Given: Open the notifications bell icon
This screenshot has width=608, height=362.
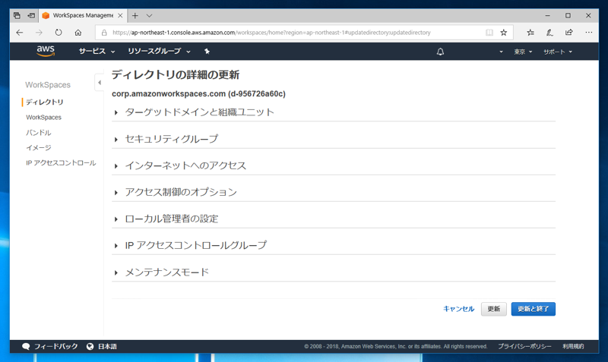Looking at the screenshot, I should pyautogui.click(x=440, y=52).
